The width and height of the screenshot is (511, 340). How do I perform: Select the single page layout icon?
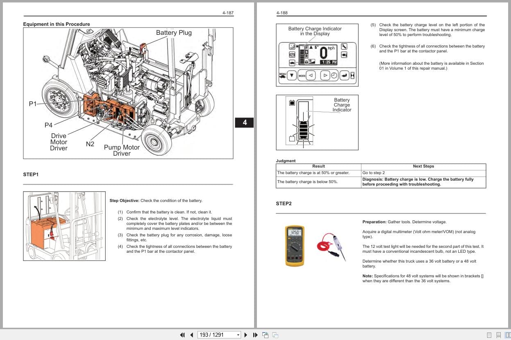click(489, 335)
